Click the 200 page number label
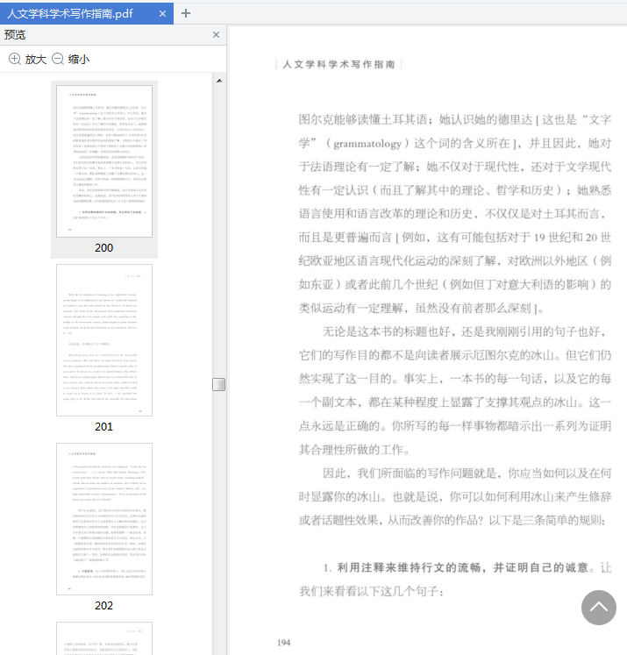Screen dimensions: 627x655 point(104,248)
